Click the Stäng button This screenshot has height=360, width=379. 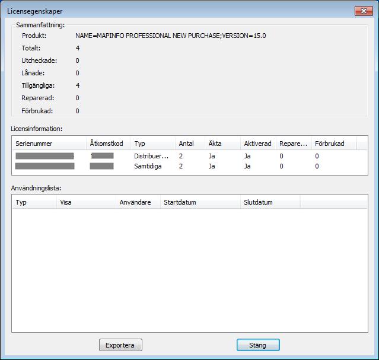pos(258,345)
